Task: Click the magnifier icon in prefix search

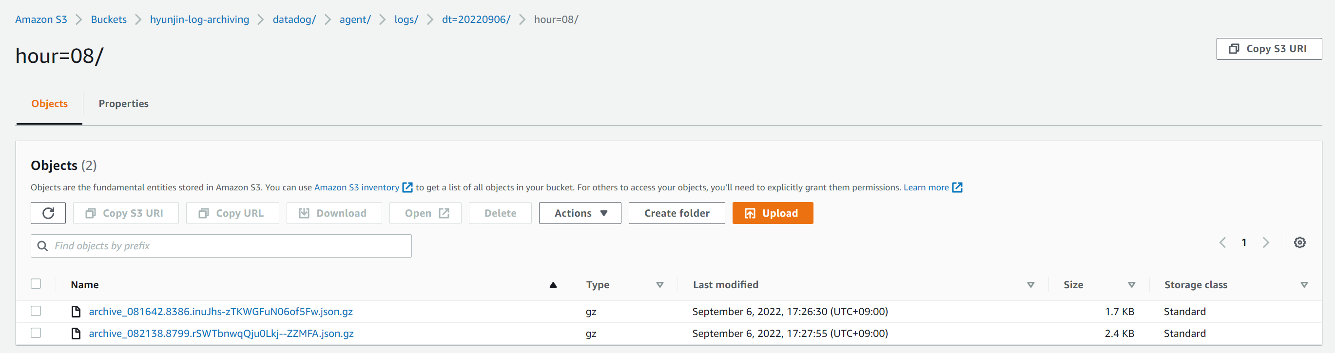Action: click(43, 246)
